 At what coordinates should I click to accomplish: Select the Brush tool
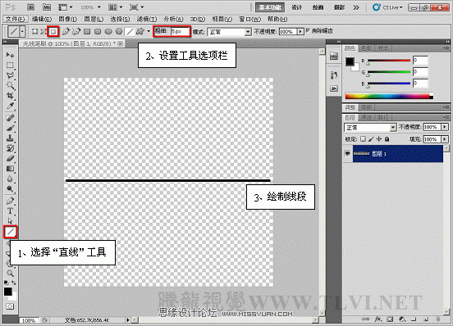click(10, 128)
